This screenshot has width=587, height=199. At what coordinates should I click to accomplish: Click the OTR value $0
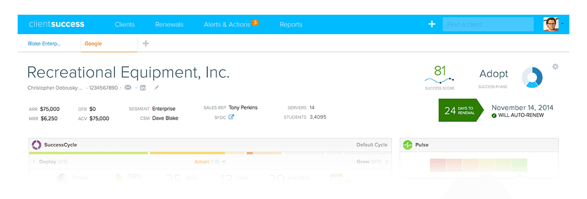92,109
